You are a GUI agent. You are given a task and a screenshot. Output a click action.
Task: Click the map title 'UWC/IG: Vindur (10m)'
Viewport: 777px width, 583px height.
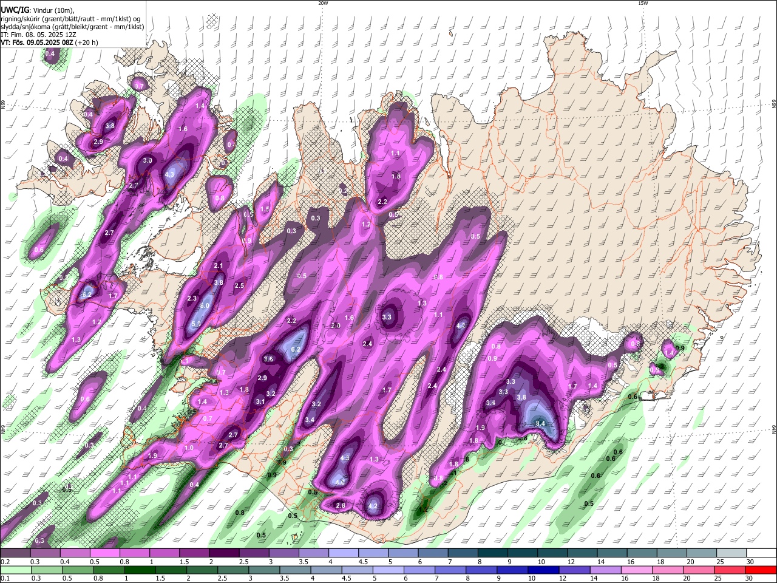(38, 10)
